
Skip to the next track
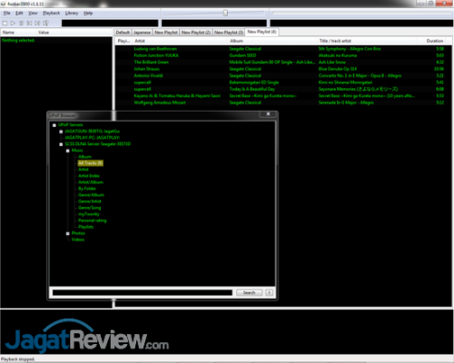pos(37,23)
